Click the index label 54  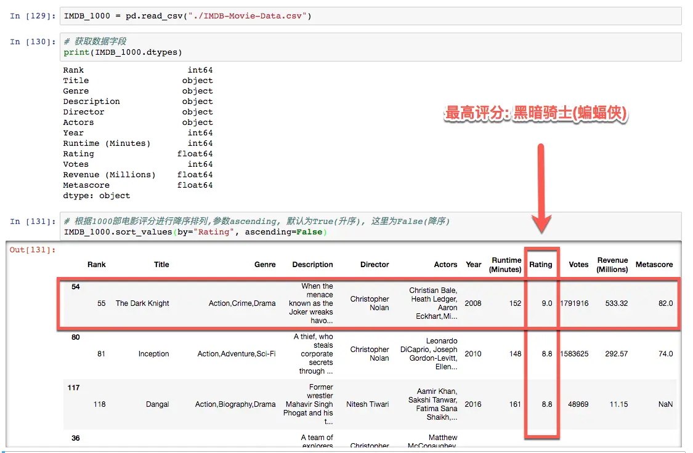76,287
